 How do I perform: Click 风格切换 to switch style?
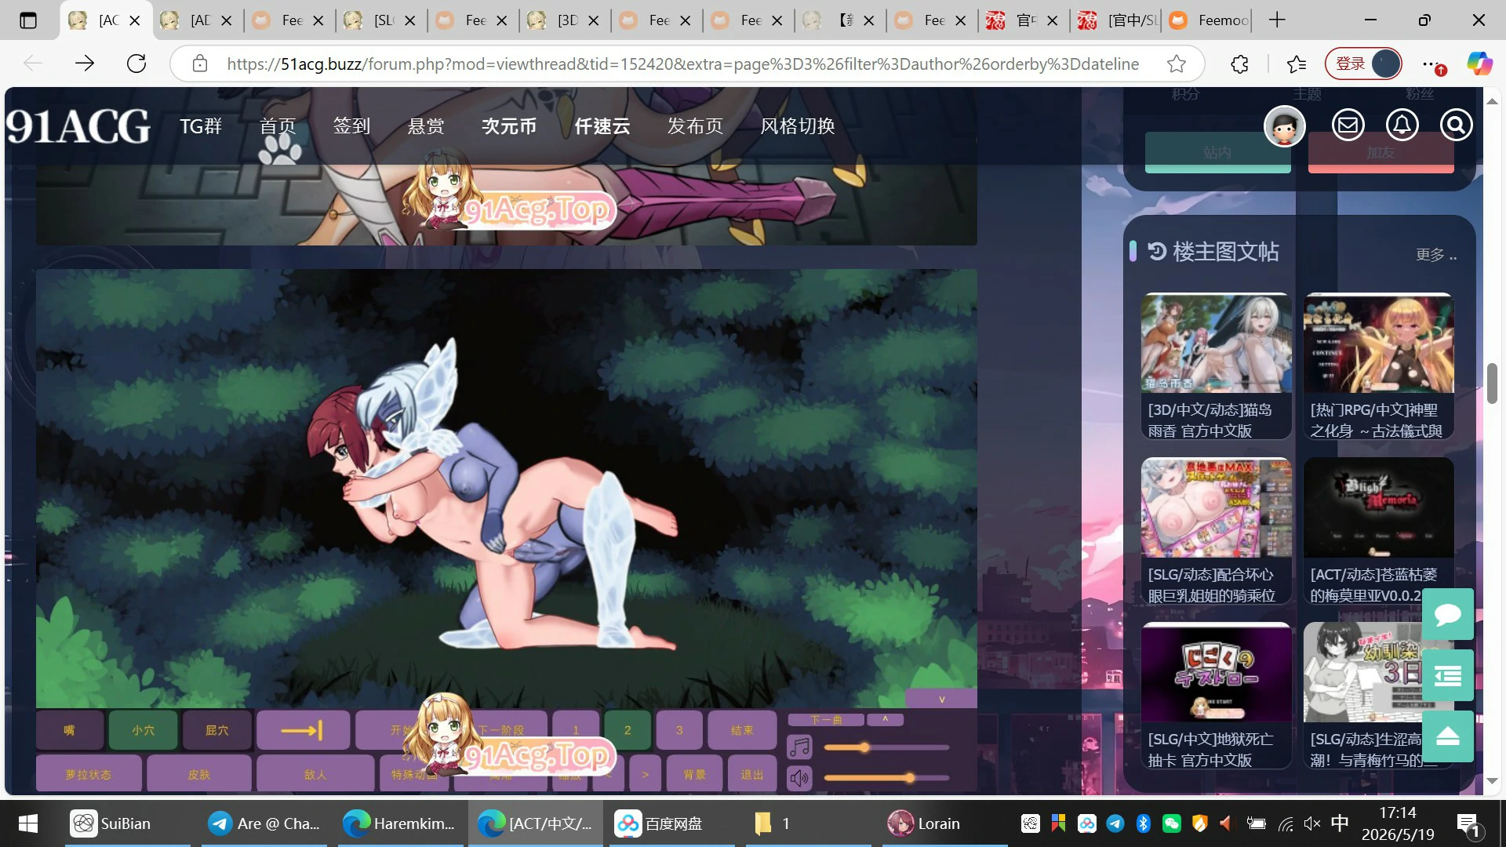(x=798, y=126)
